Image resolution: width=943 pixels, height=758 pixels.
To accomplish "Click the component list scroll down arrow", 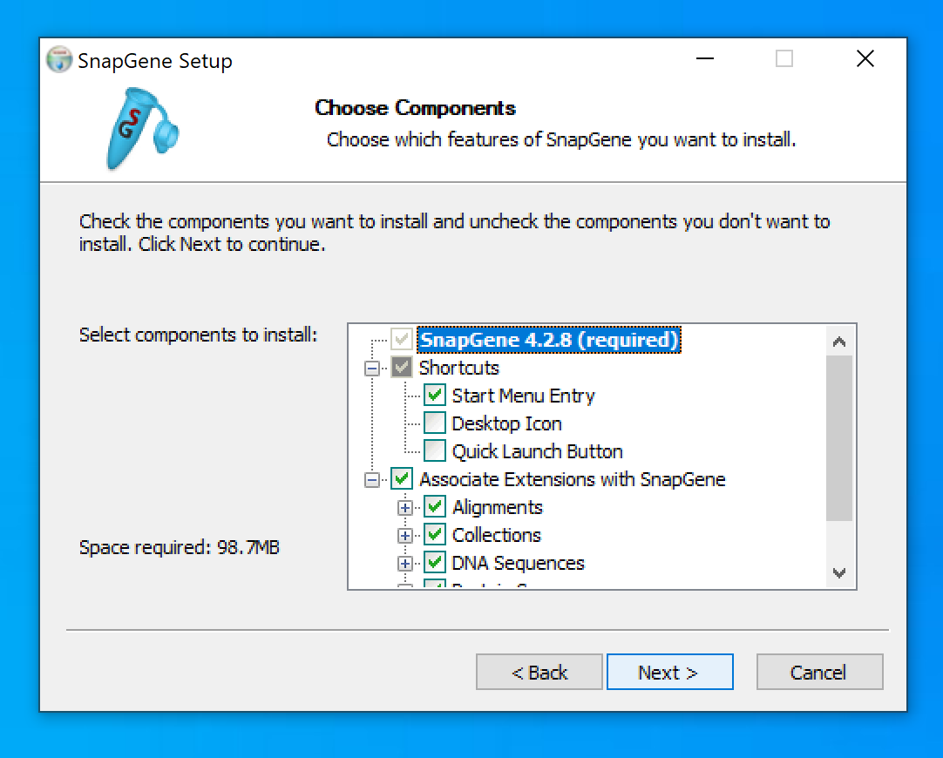I will click(x=839, y=573).
